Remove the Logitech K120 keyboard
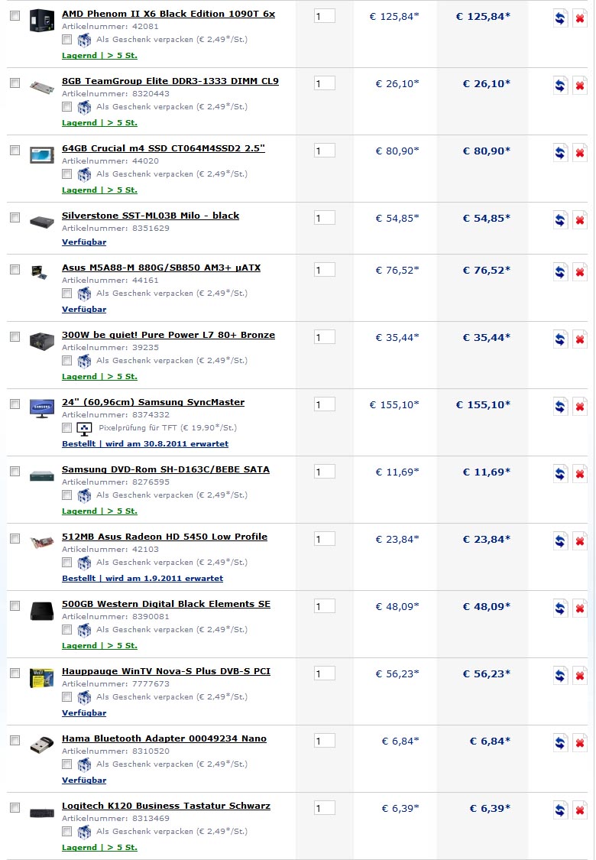596x860 pixels. click(579, 810)
